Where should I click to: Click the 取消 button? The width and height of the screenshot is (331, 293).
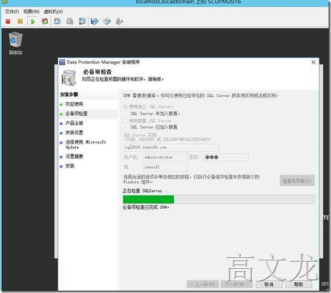tap(269, 285)
